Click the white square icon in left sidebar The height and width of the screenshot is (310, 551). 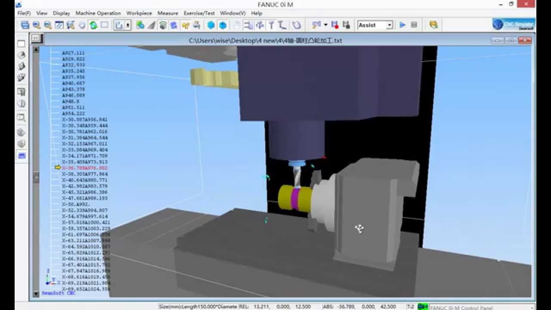point(21,43)
